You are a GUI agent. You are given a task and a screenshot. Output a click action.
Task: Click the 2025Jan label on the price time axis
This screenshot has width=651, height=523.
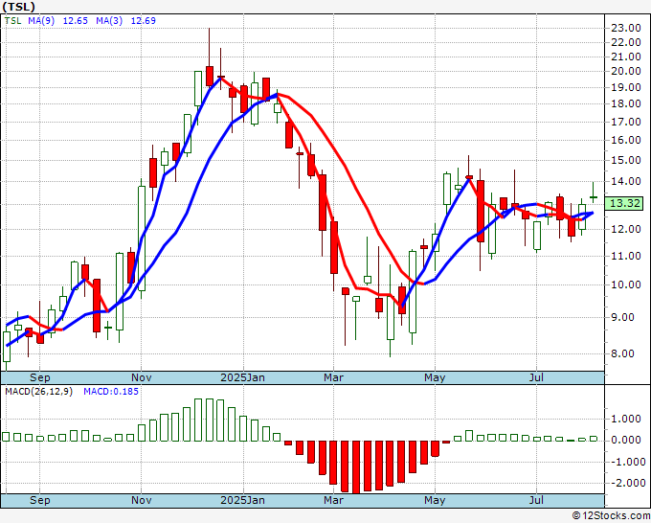click(242, 377)
